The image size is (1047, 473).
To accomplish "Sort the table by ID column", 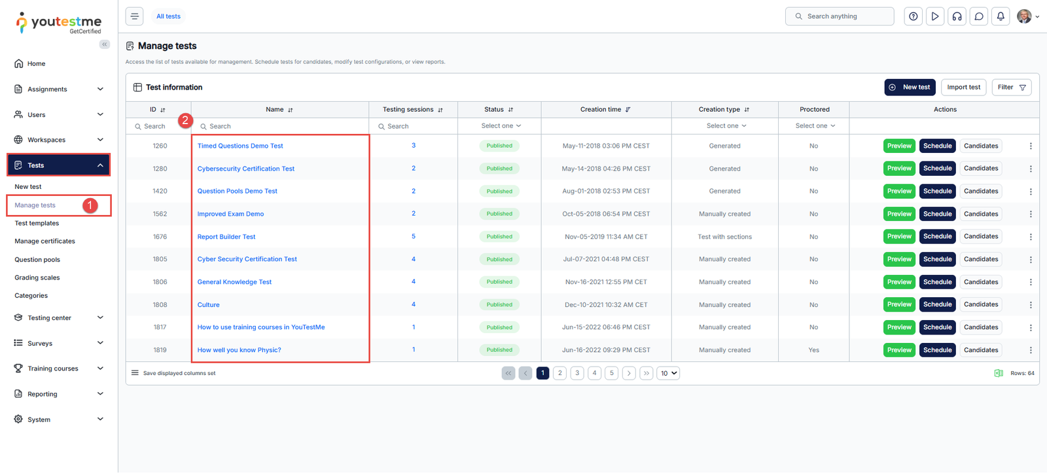I will (163, 110).
